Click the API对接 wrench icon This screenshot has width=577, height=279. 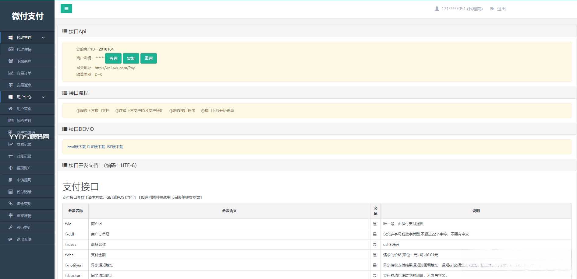point(11,227)
